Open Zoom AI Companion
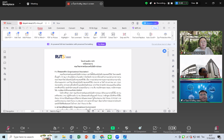The height and width of the screenshot is (140, 224). coord(140,129)
